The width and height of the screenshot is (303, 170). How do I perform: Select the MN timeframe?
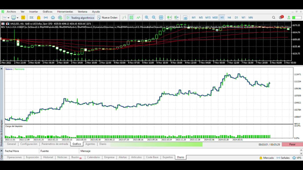click(x=250, y=17)
